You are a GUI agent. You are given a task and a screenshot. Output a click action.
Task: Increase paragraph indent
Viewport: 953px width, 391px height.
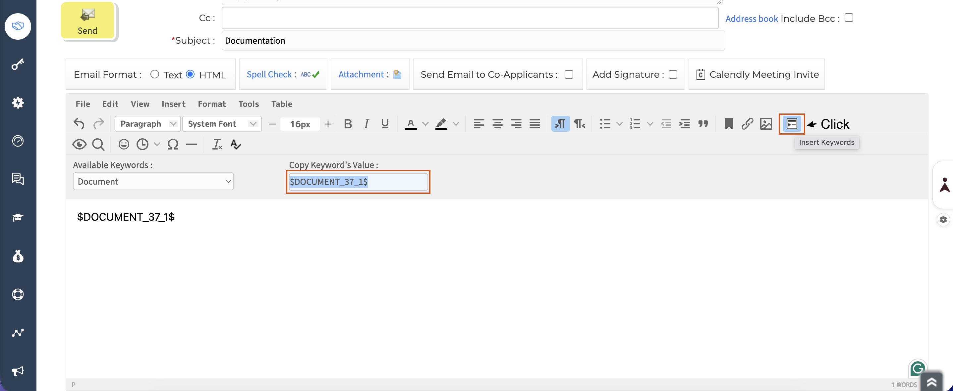(684, 124)
